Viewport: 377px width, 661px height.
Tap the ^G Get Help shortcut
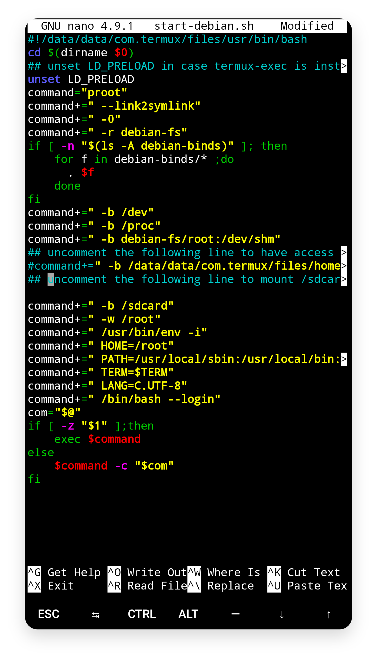click(64, 573)
